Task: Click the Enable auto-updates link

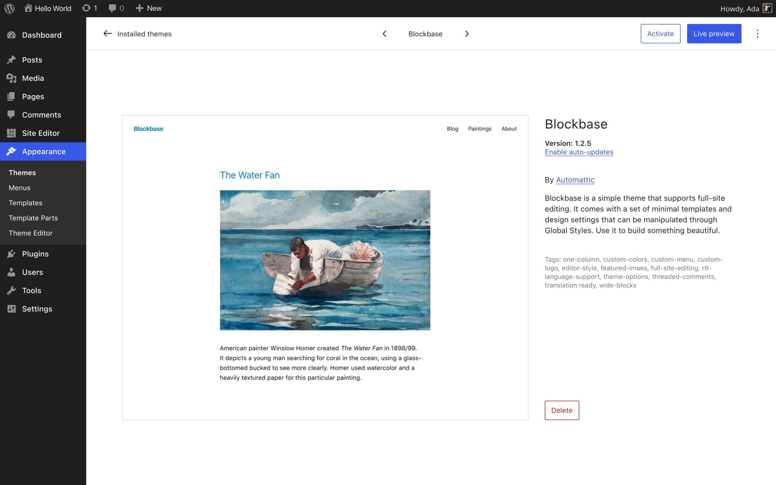Action: [x=579, y=152]
